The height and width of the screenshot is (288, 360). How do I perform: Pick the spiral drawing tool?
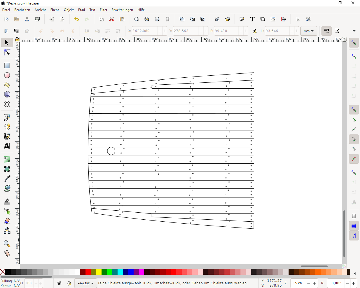pyautogui.click(x=7, y=104)
